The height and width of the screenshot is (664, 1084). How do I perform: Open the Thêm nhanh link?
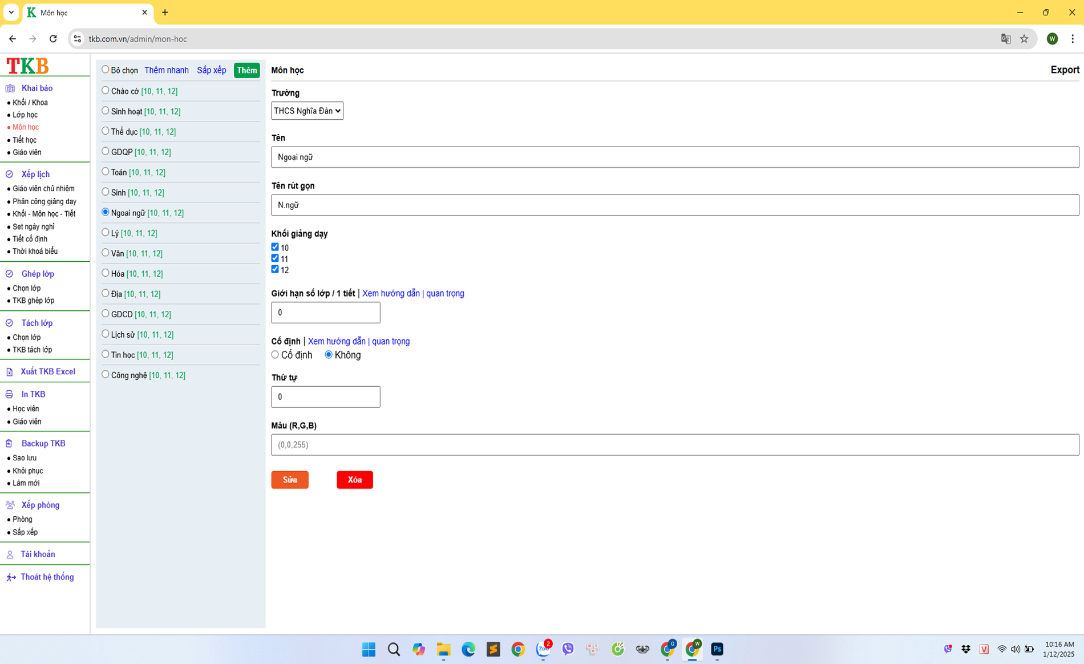pyautogui.click(x=166, y=70)
